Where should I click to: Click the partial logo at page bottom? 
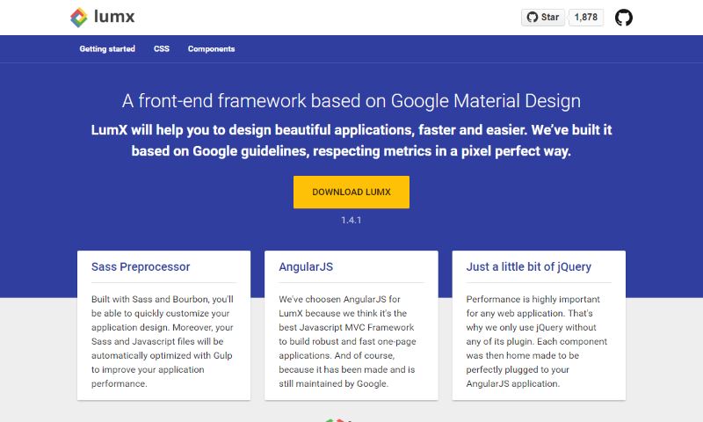338,420
